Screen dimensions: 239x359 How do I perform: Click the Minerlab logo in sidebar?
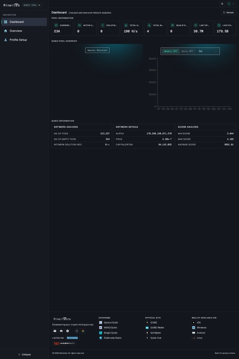(x=12, y=5)
